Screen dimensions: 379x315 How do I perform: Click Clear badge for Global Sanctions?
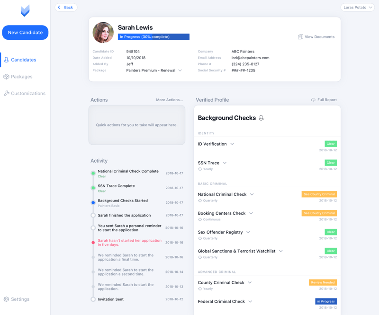[x=331, y=251]
